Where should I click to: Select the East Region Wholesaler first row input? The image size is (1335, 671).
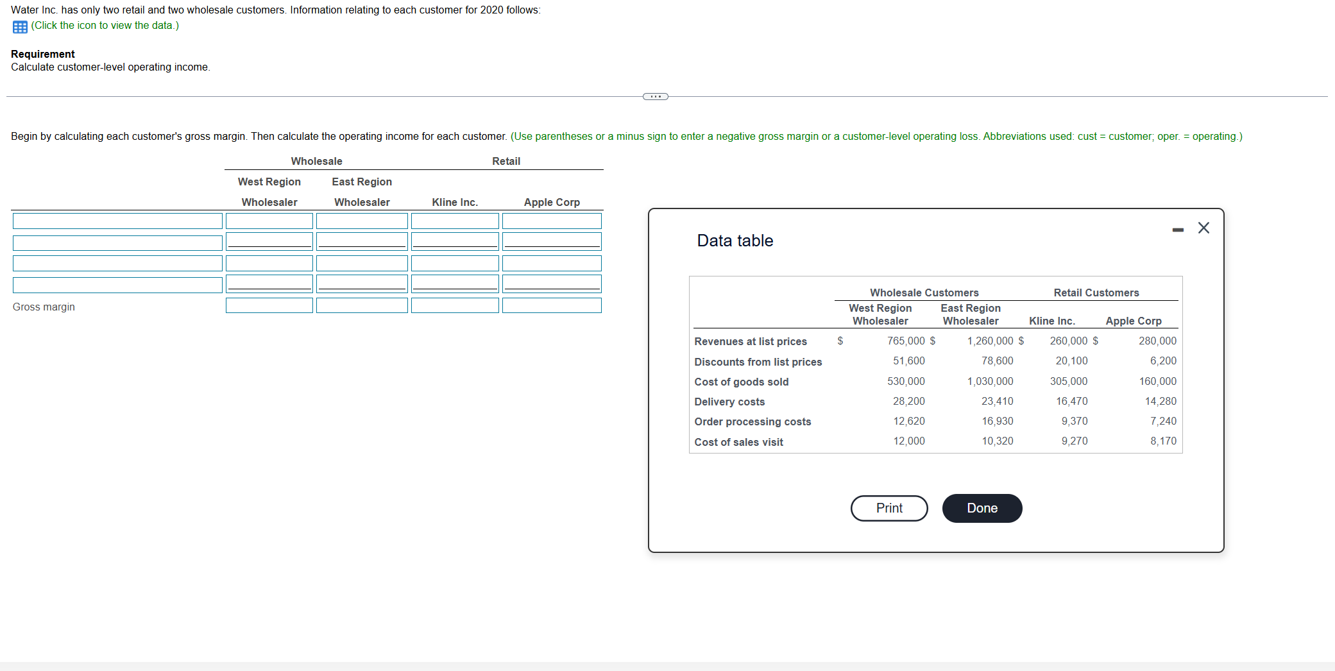click(361, 221)
